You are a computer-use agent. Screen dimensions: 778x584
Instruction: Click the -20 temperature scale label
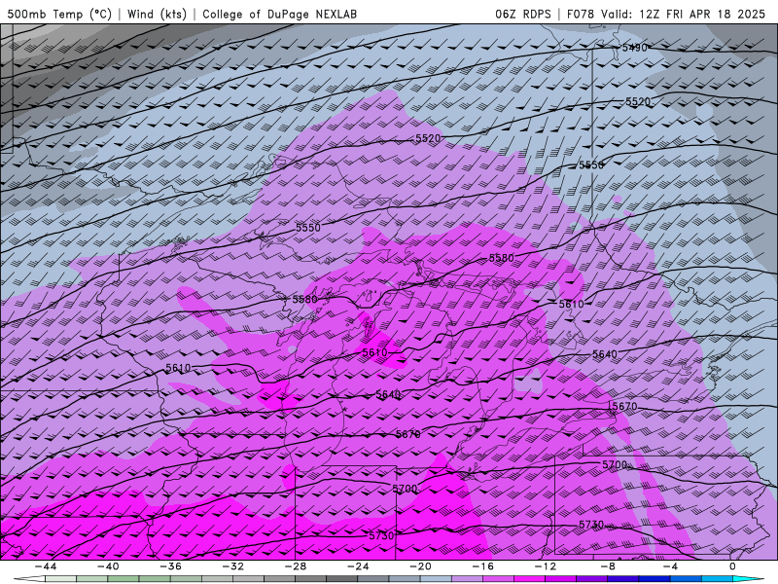pos(420,566)
